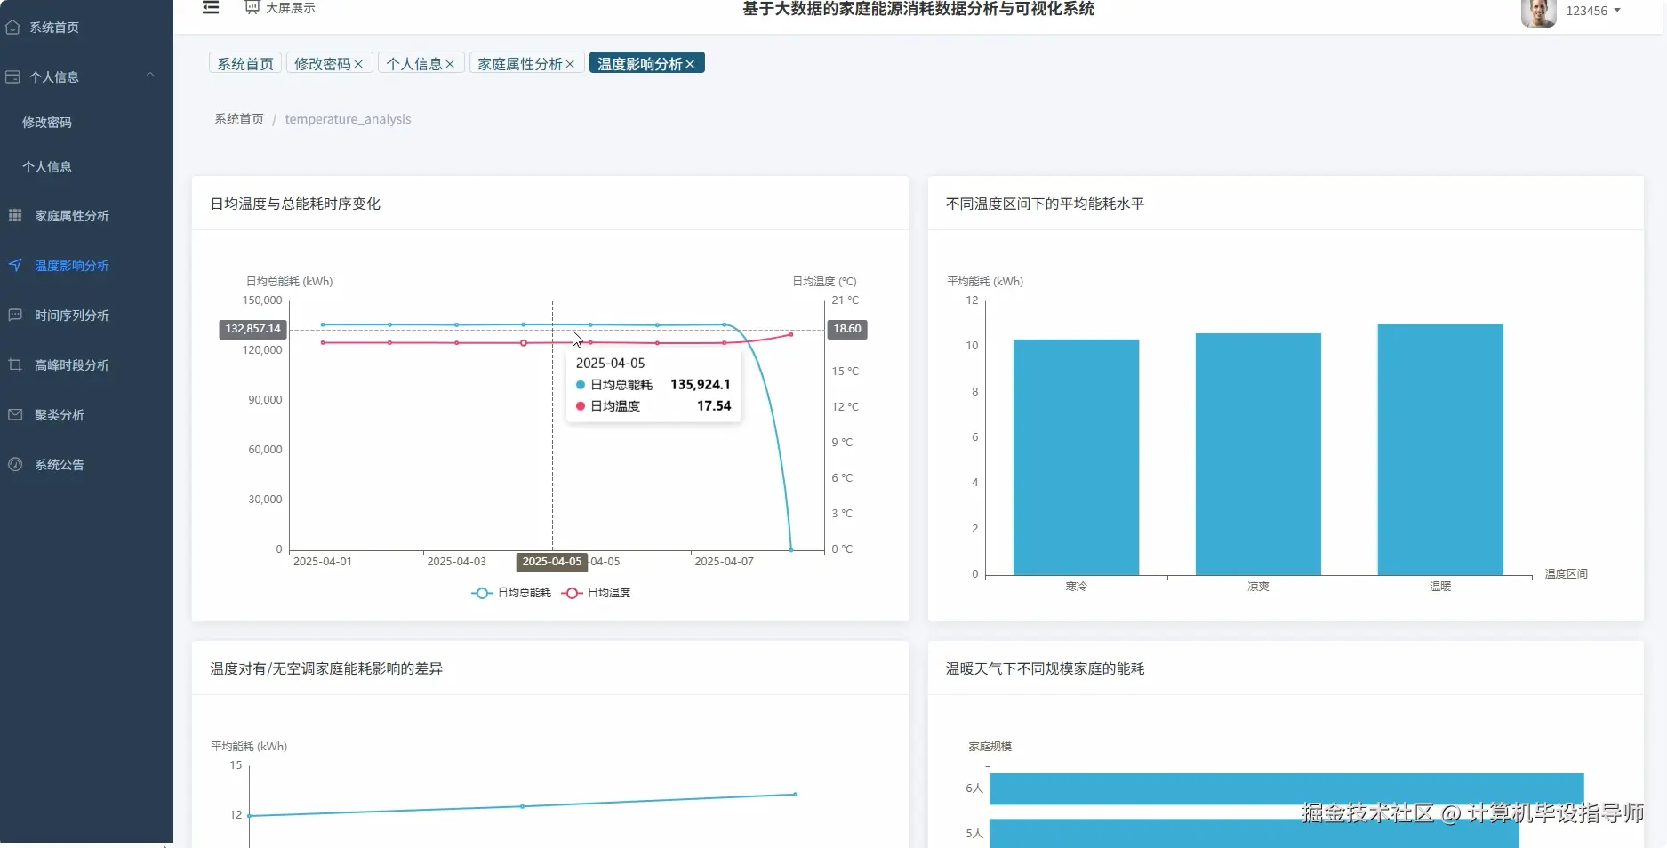This screenshot has width=1667, height=848.
Task: Click the temperature_analysis breadcrumb text
Action: tap(348, 119)
